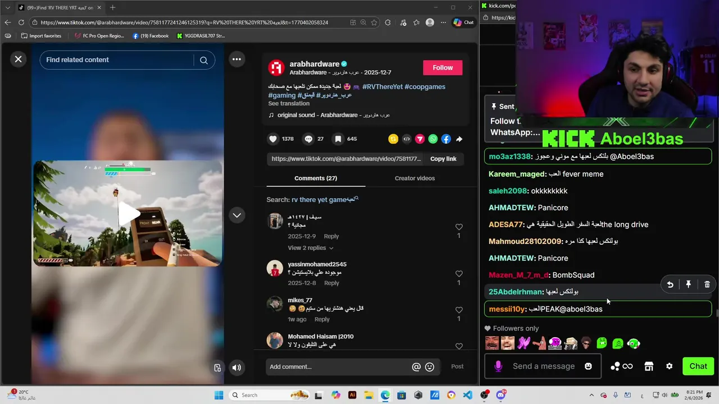719x404 pixels.
Task: Open more share options arrow
Action: pos(459,139)
